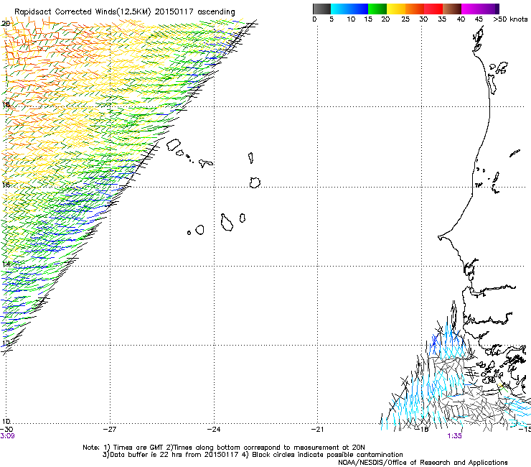Click the gray 0-5 knots legend swatch
Screen dimensions: 531x467
tap(321, 9)
